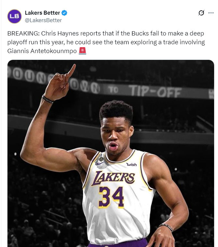218x247 pixels.
Task: Click the blue verified checkmark badge
Action: click(64, 13)
